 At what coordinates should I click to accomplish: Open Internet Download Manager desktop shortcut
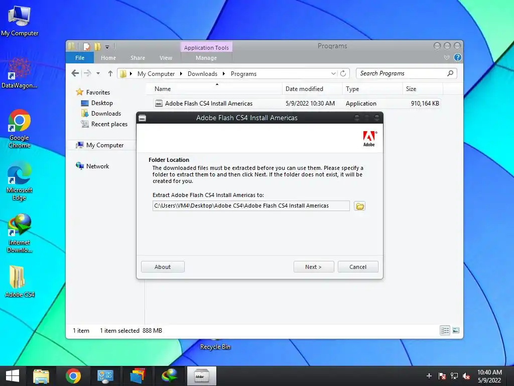pyautogui.click(x=20, y=233)
